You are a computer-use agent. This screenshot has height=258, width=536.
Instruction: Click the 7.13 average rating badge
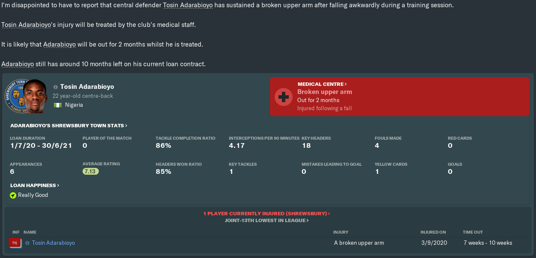pos(91,171)
